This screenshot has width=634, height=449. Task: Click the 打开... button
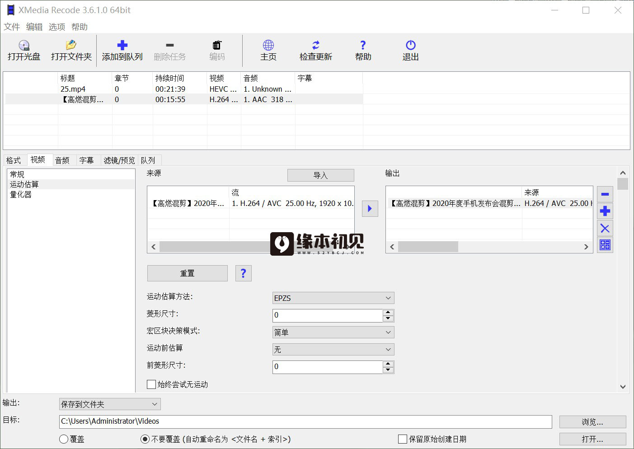tap(593, 439)
